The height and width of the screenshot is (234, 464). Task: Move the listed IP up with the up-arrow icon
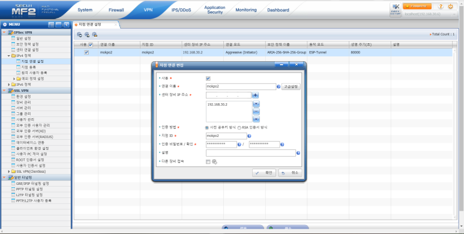256,104
